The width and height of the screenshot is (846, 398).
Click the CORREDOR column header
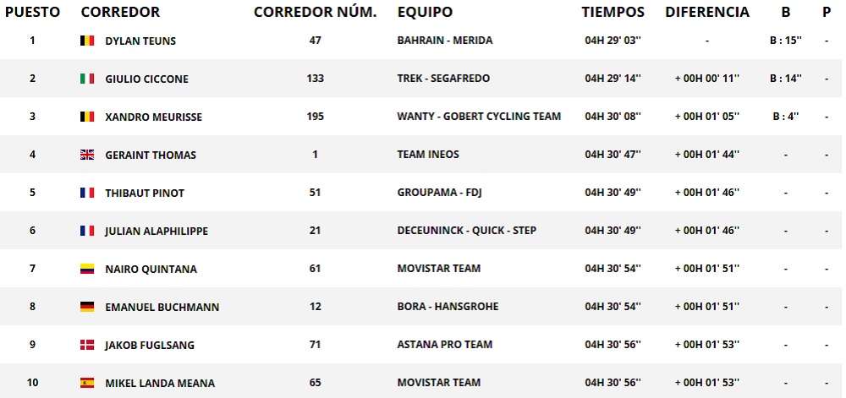pos(120,13)
